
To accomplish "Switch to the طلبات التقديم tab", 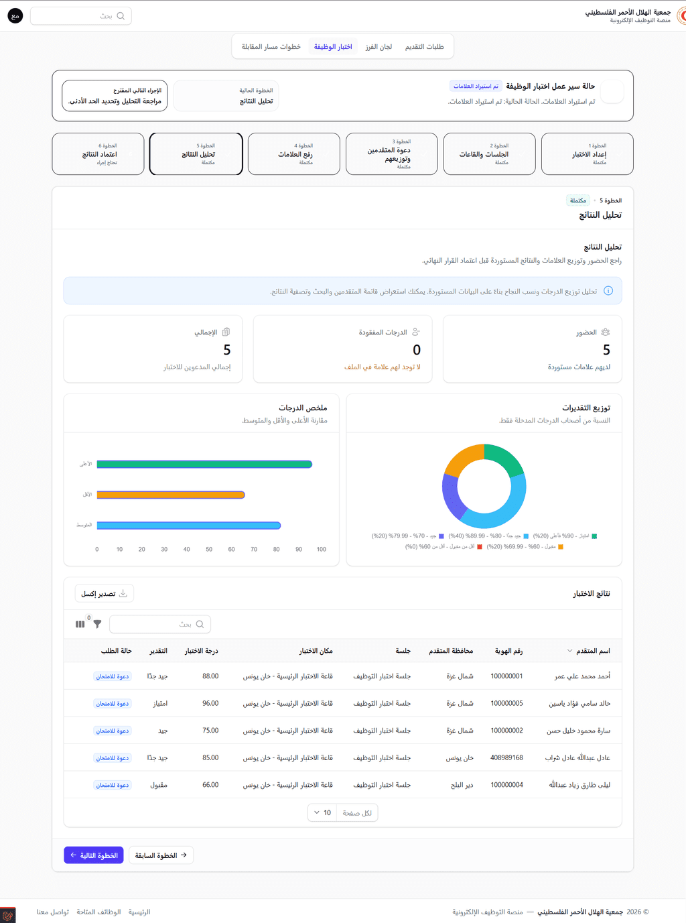I will click(x=424, y=47).
